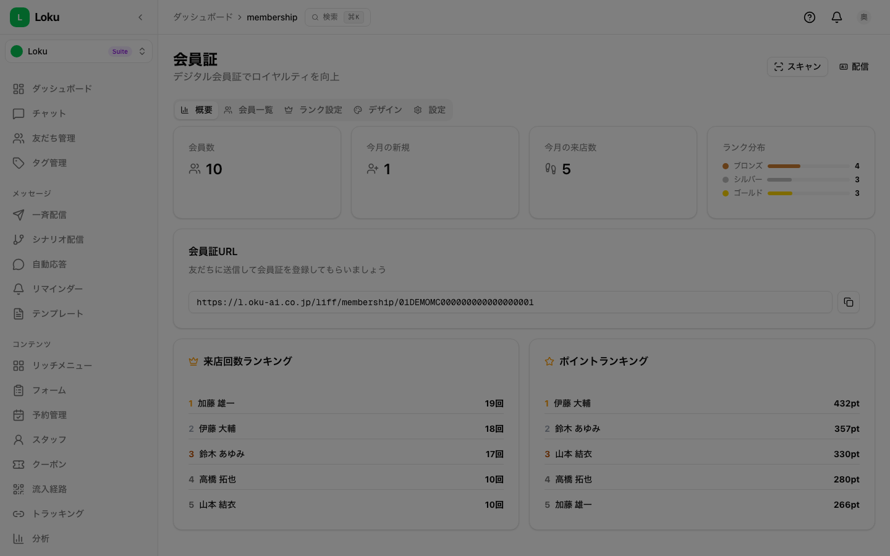The image size is (890, 556).
Task: Expand the Loku Suite workspace switcher
Action: [78, 51]
